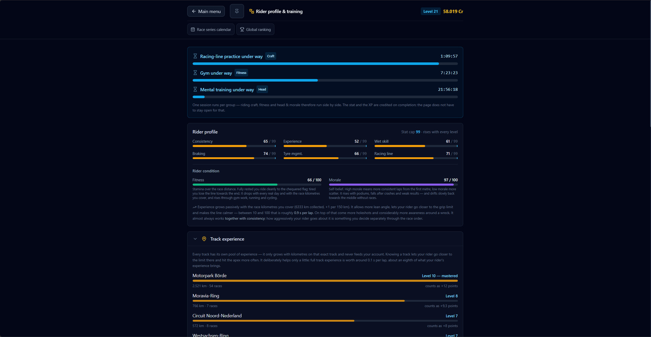Viewport: 651px width, 337px height.
Task: Click the trend arrow icon before Experience paragraph
Action: click(194, 207)
